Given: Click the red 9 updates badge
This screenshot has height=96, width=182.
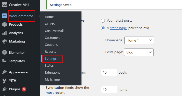Looking at the screenshot, I should click(x=24, y=89).
